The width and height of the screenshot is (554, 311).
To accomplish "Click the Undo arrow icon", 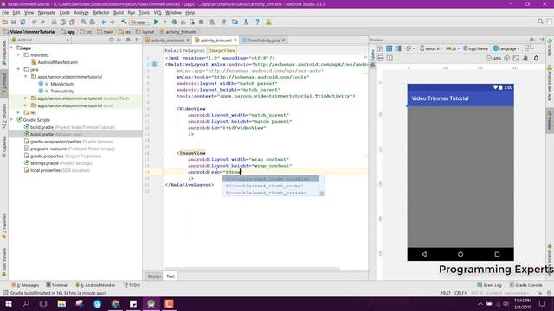I will click(x=34, y=22).
